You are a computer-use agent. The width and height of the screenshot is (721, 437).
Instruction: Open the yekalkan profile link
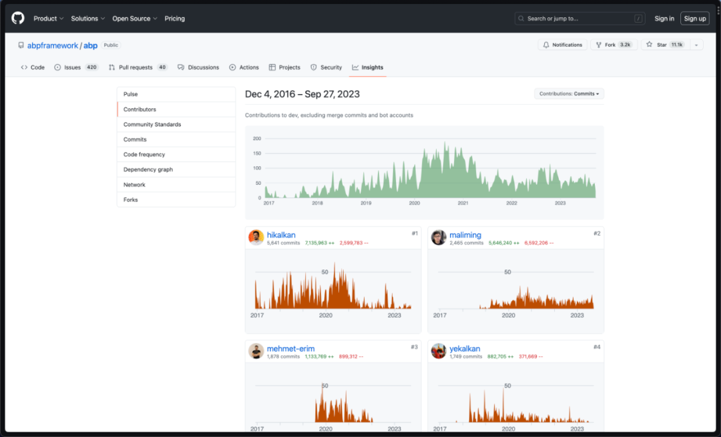[x=465, y=348]
